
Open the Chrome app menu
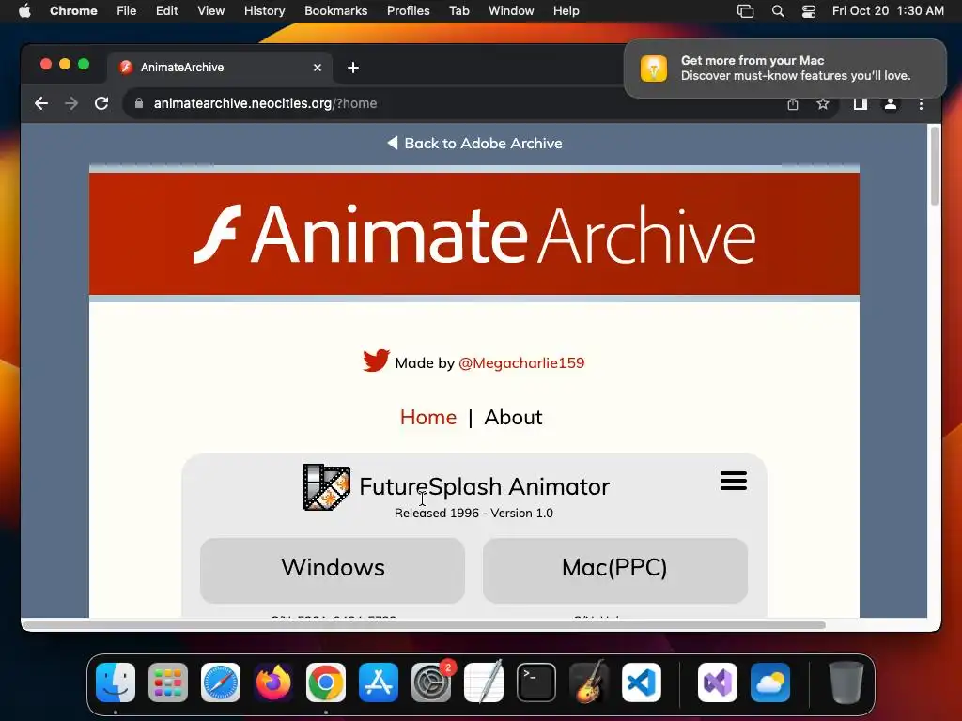[73, 10]
